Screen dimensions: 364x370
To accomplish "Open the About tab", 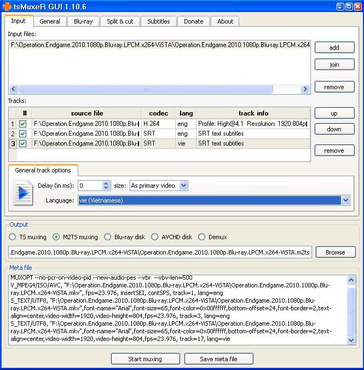I will click(x=225, y=21).
